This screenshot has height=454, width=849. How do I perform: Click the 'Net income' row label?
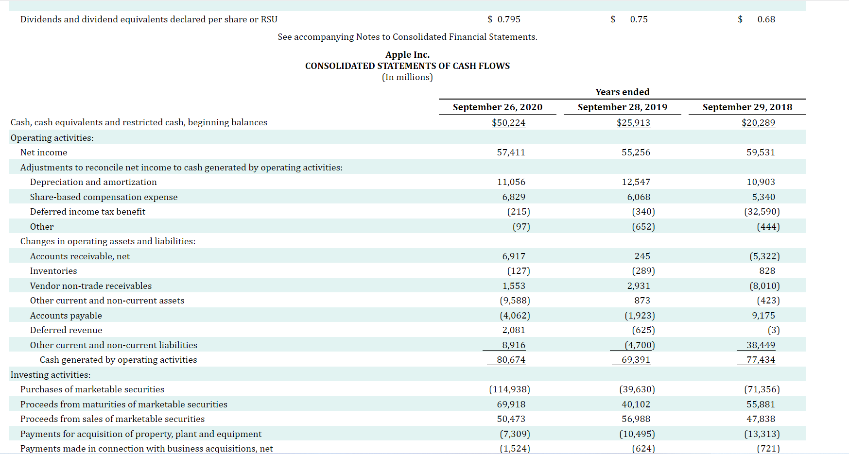[44, 152]
